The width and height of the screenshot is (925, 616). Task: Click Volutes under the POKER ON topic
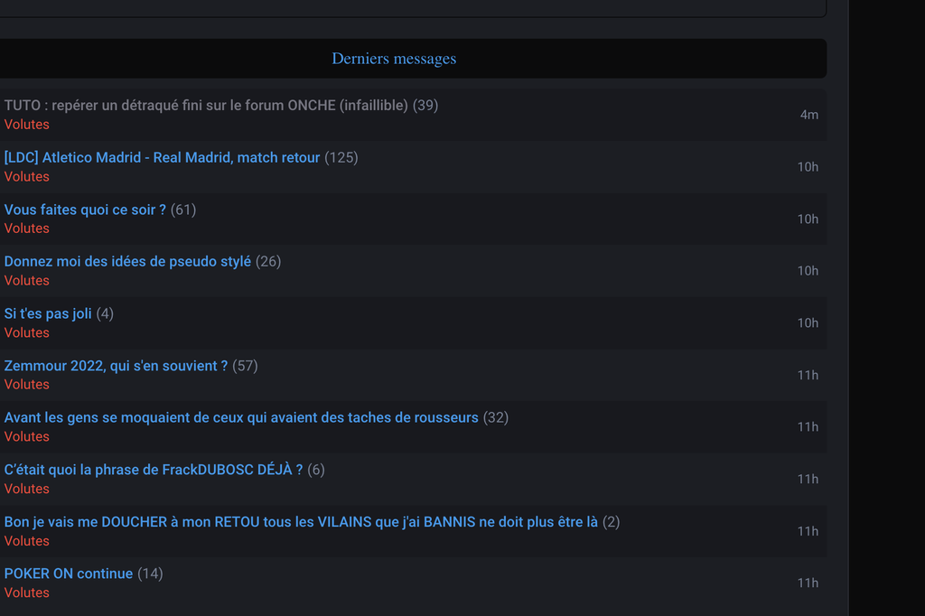tap(27, 593)
